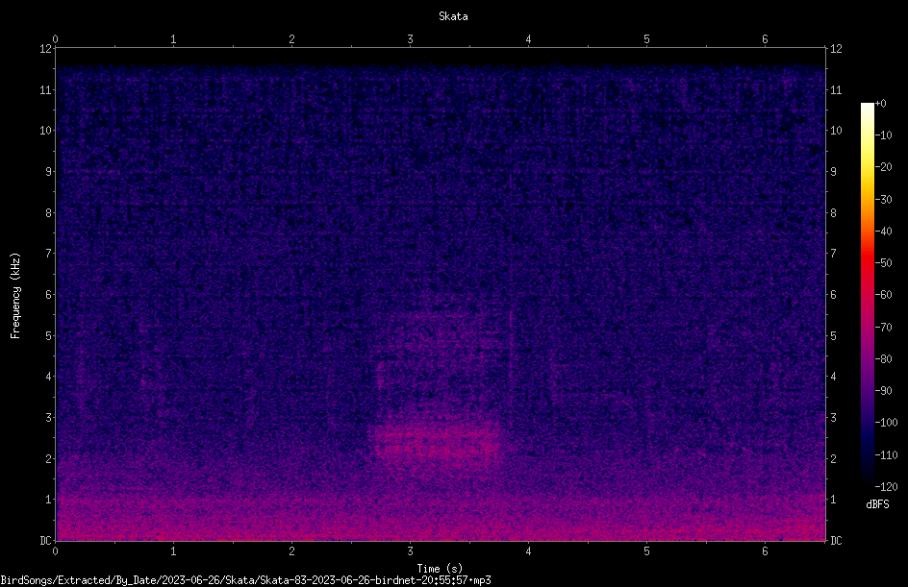The width and height of the screenshot is (908, 587).
Task: Click the "9" tick on the left frequency axis
Action: point(48,172)
